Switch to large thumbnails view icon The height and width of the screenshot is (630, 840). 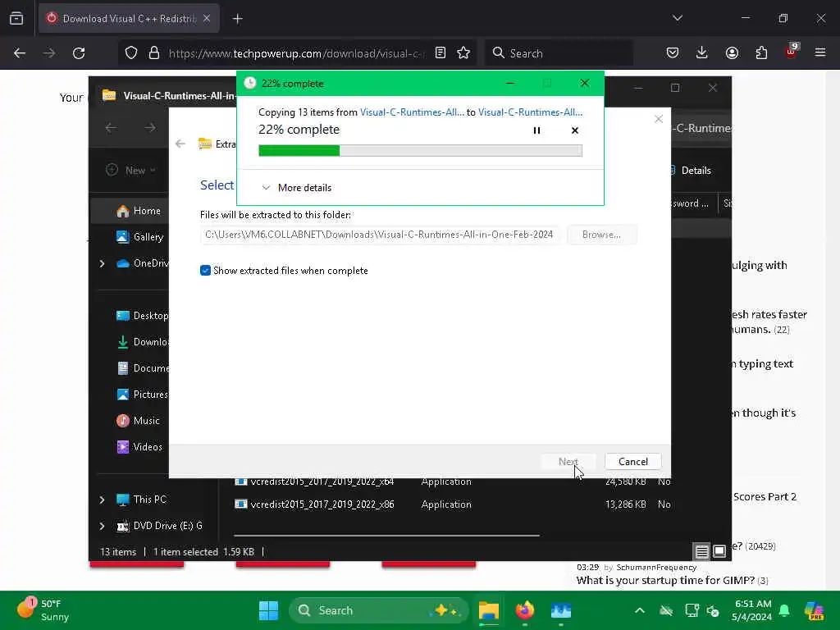point(719,550)
